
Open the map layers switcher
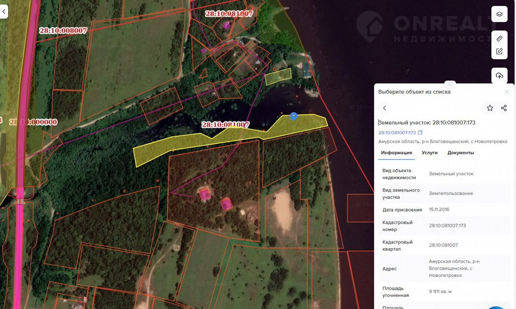pos(499,14)
